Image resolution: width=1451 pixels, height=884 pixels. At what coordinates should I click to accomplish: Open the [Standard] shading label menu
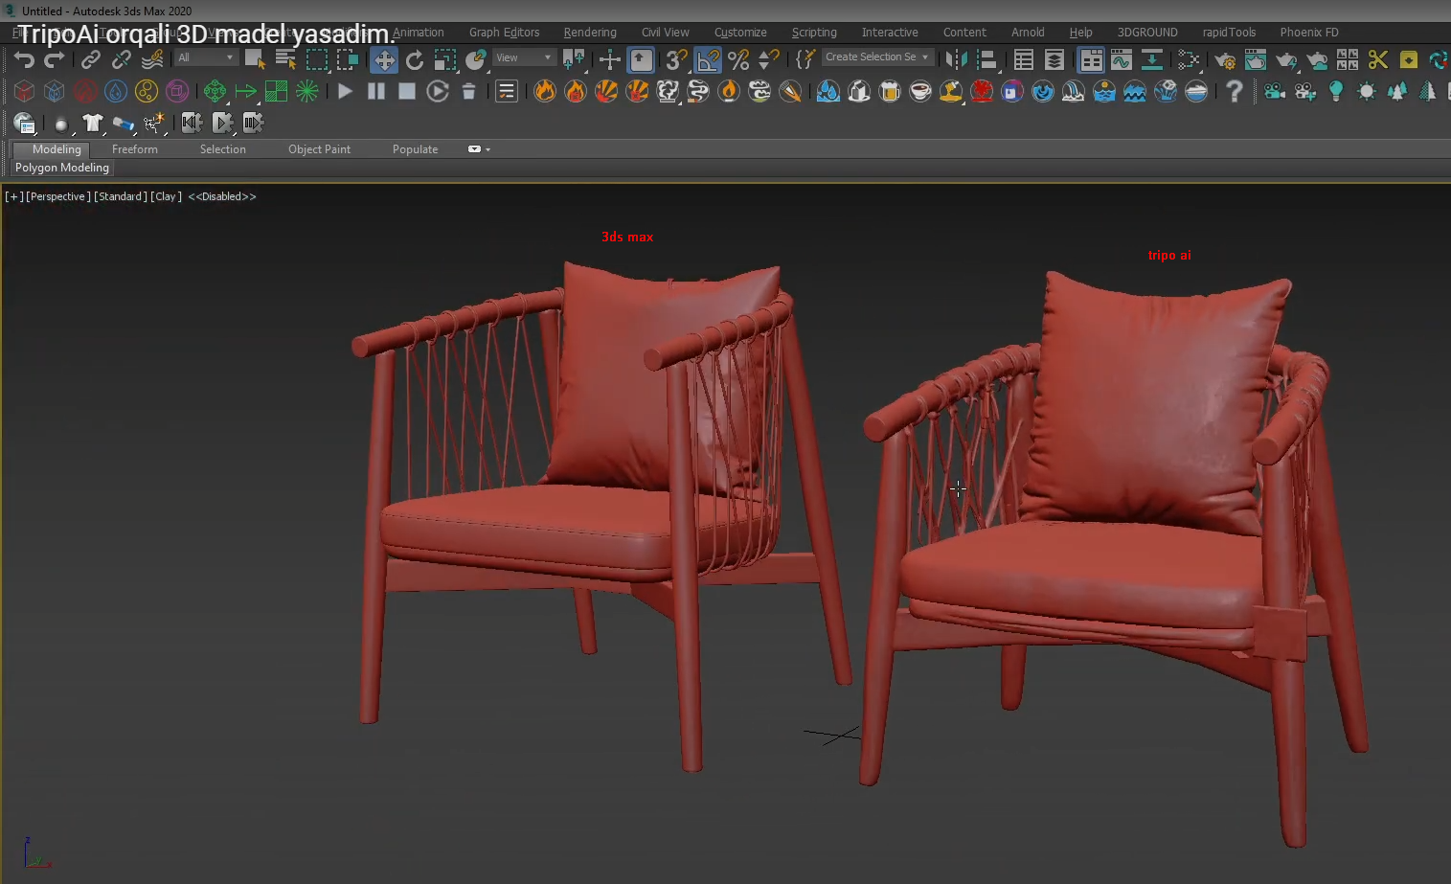click(x=121, y=196)
